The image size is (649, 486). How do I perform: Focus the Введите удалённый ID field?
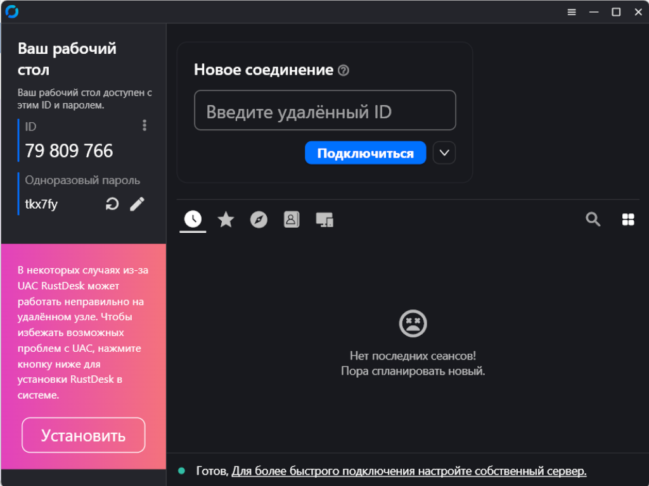(325, 110)
